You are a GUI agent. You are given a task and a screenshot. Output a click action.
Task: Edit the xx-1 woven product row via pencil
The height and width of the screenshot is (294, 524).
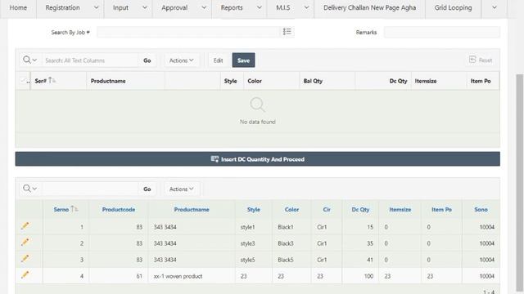tap(25, 275)
